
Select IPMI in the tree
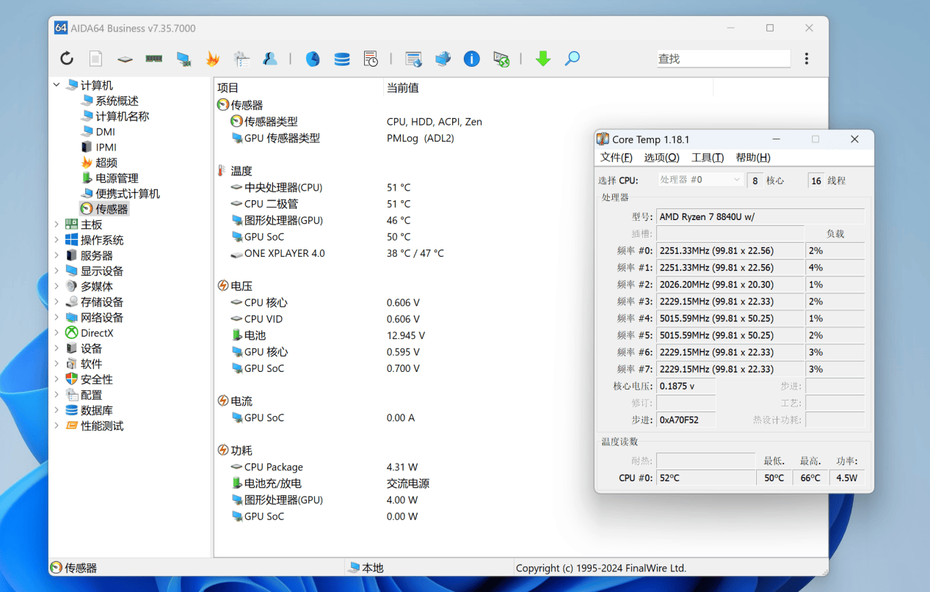(106, 147)
